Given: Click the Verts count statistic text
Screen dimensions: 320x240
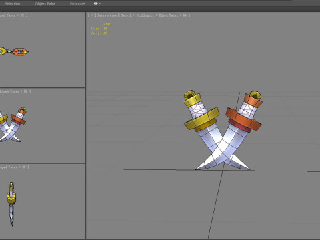Looking at the screenshot, I should click(99, 33).
